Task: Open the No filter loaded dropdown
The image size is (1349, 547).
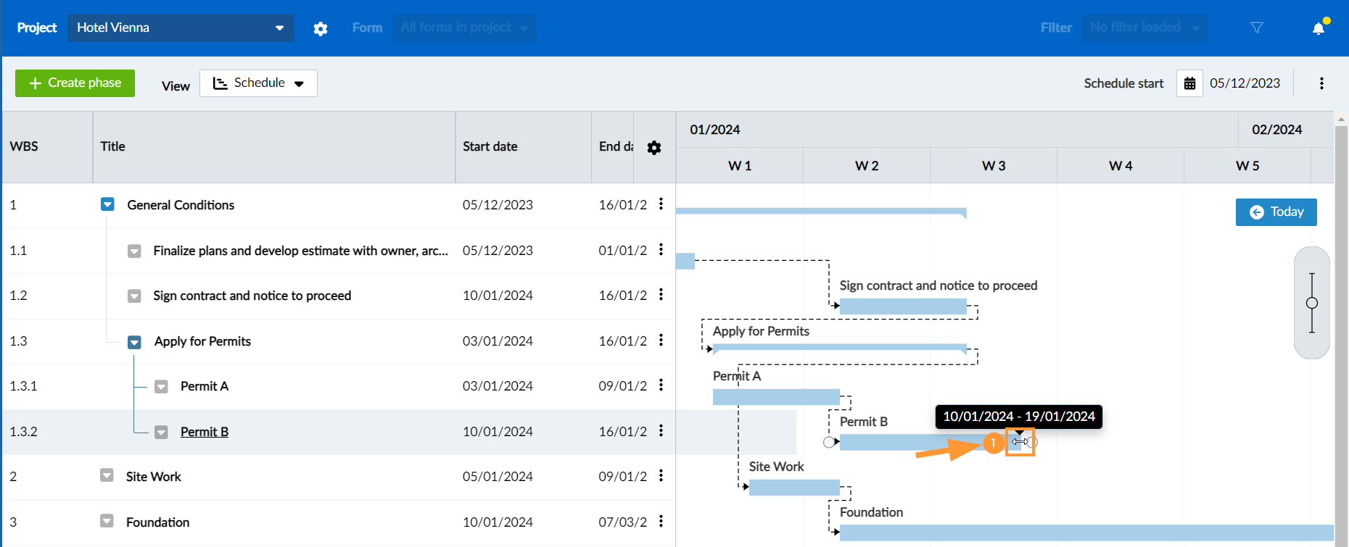Action: [x=1144, y=28]
